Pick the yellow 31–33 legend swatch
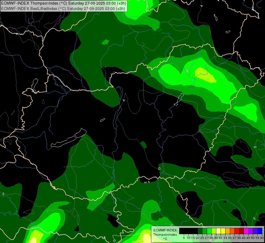 click(223, 231)
